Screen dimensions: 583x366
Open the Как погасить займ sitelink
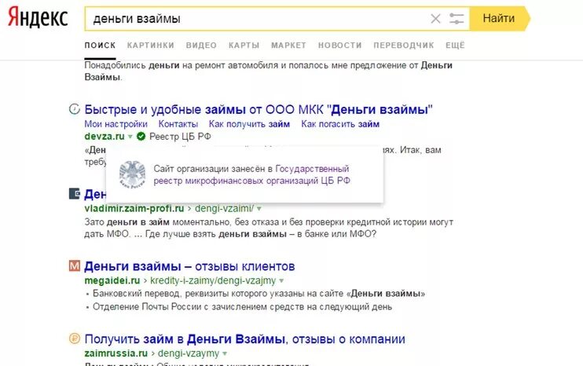coord(340,124)
